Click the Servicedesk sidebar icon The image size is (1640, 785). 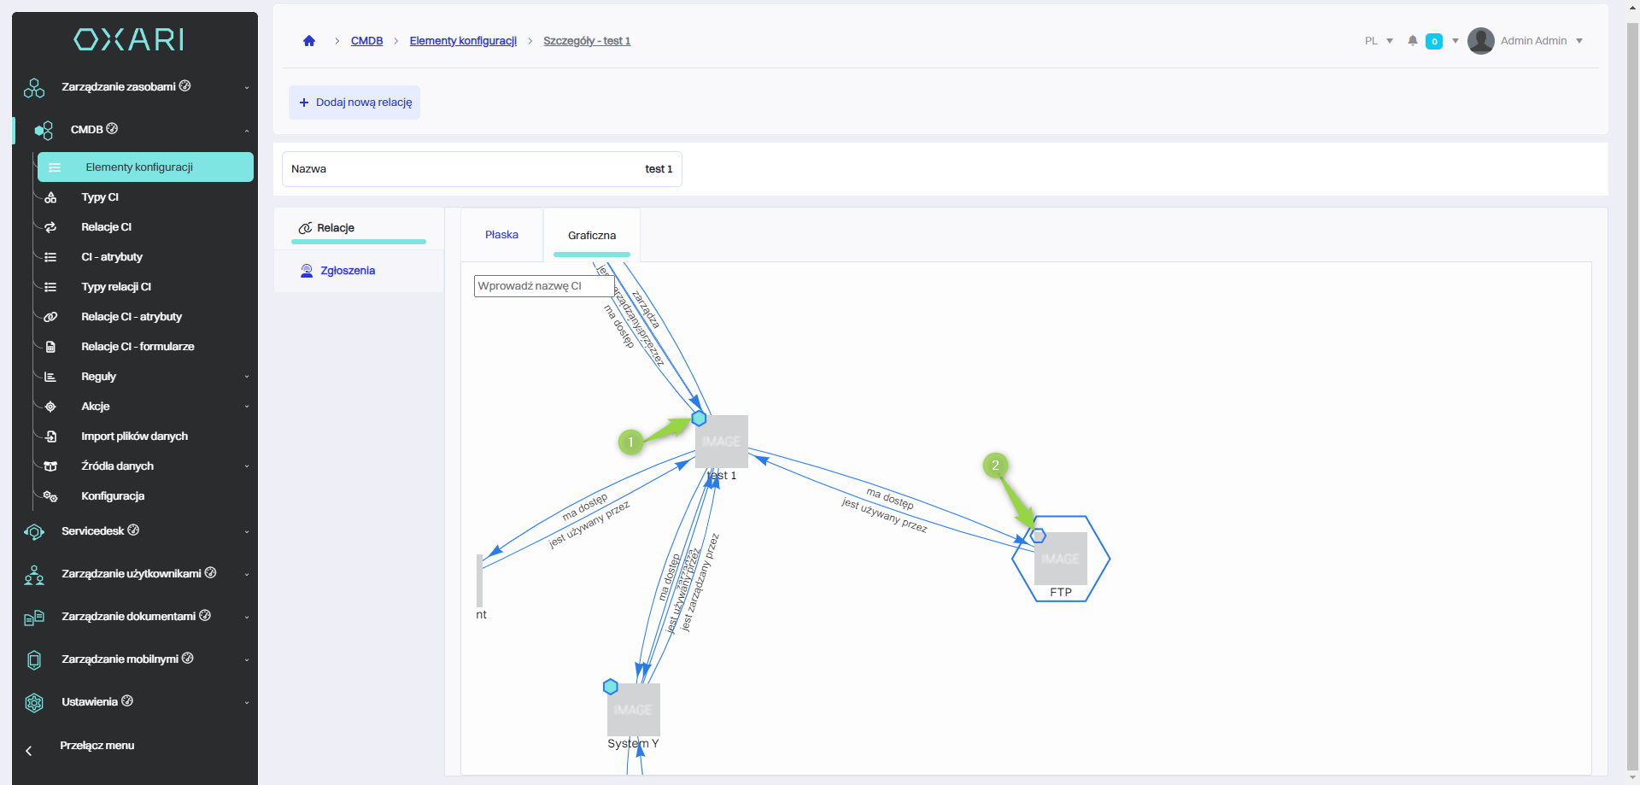[34, 532]
